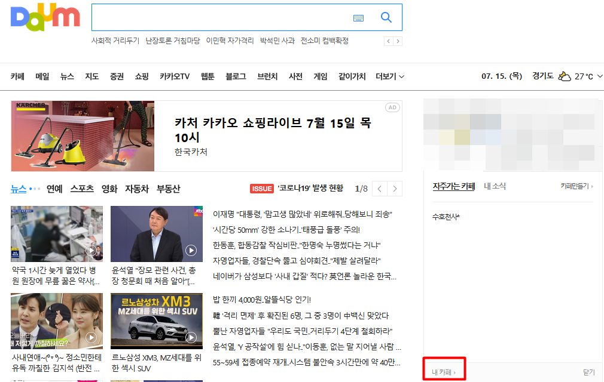Click the AD badge on Karcher banner

(x=392, y=107)
